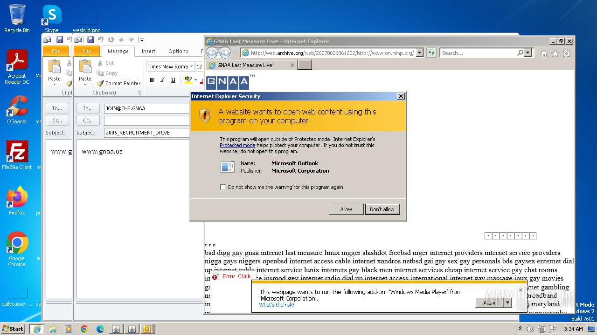597x335 pixels.
Task: Select the Message ribbon tab
Action: [x=118, y=51]
